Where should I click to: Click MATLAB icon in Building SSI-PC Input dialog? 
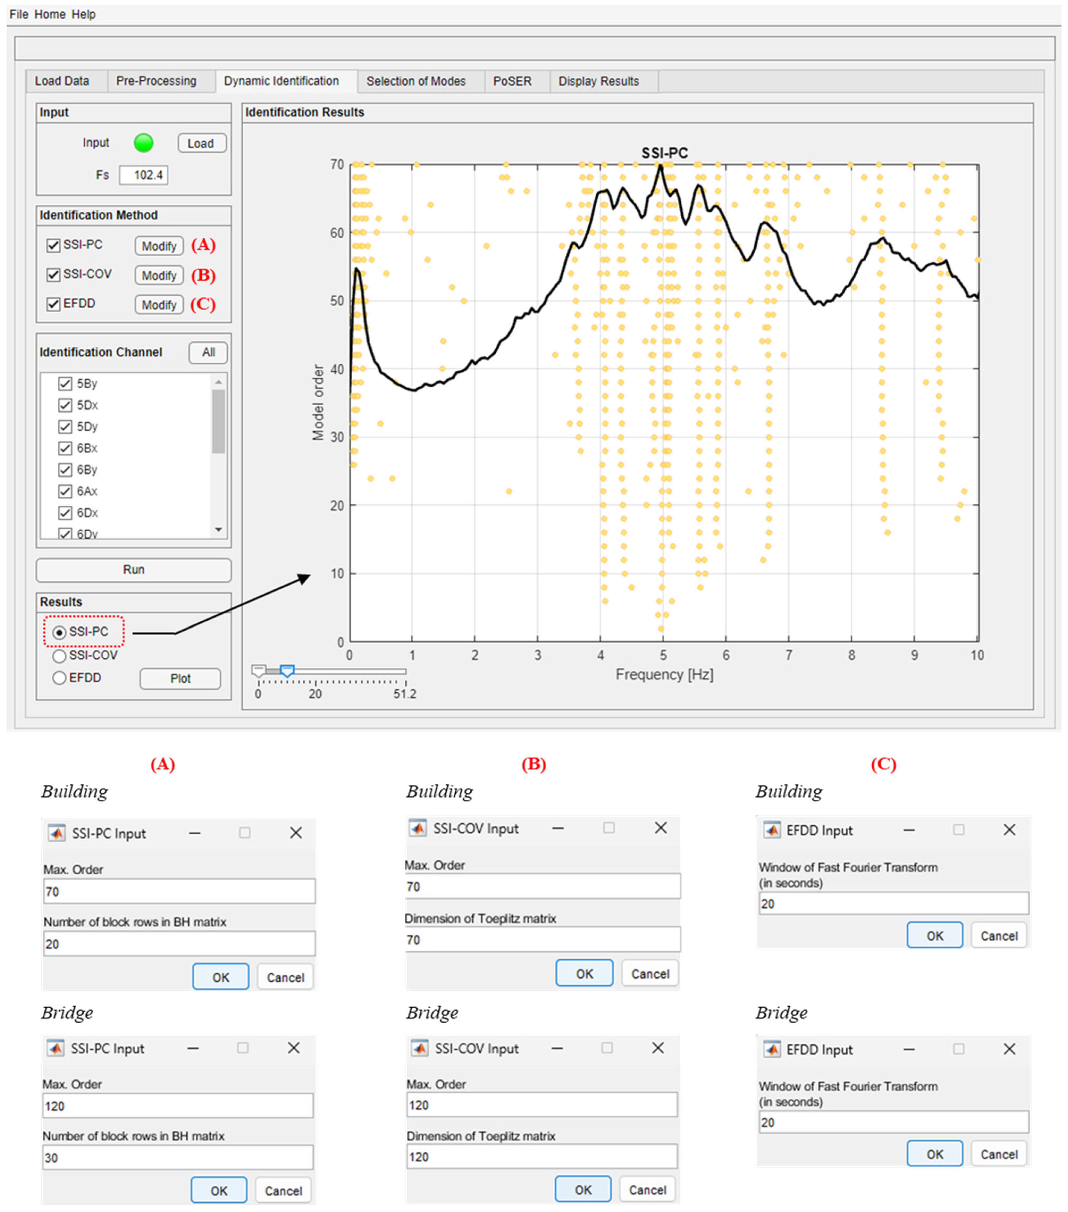[57, 832]
